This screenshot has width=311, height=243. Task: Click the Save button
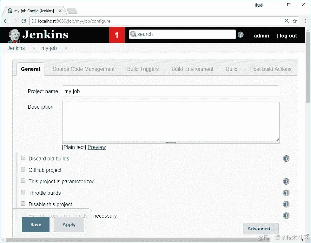36,225
